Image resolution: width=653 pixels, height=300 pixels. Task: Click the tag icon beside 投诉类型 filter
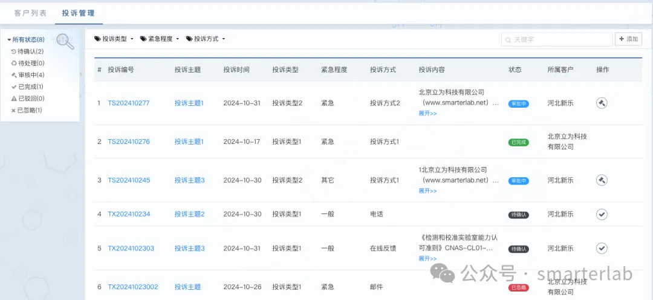click(x=97, y=39)
